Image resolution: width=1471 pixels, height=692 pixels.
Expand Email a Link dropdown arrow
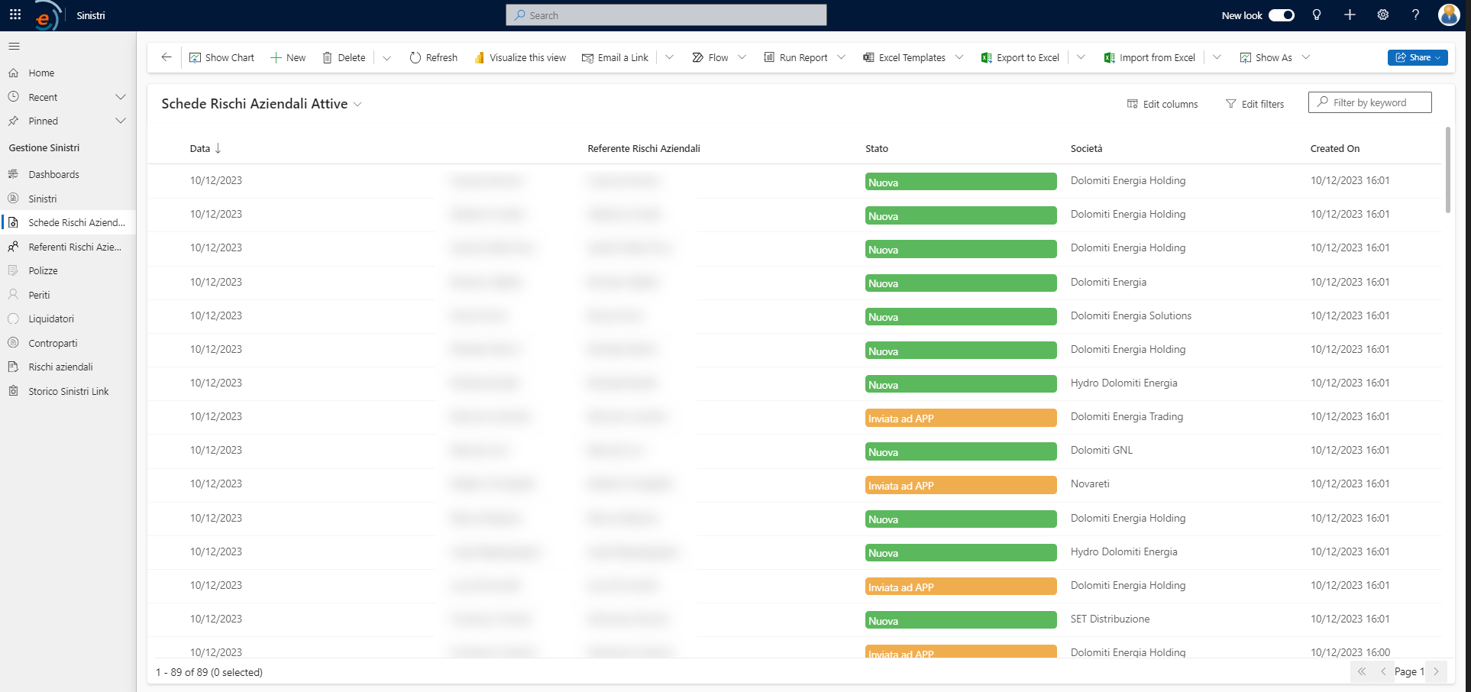tap(669, 57)
